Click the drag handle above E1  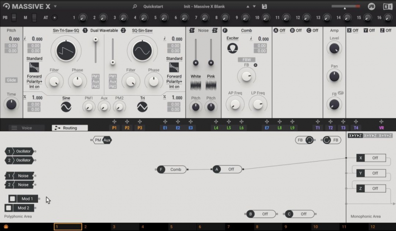[165, 122]
